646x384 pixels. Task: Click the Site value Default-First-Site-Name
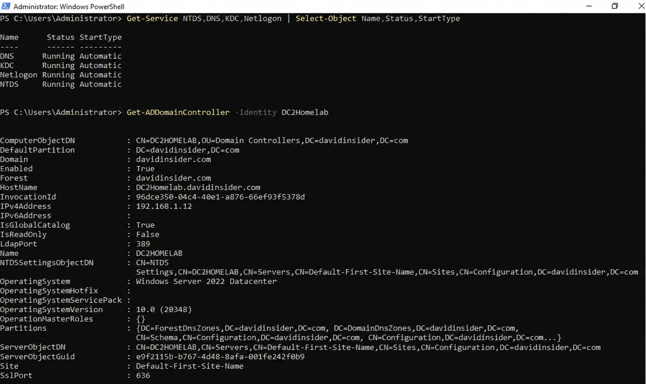coord(190,366)
